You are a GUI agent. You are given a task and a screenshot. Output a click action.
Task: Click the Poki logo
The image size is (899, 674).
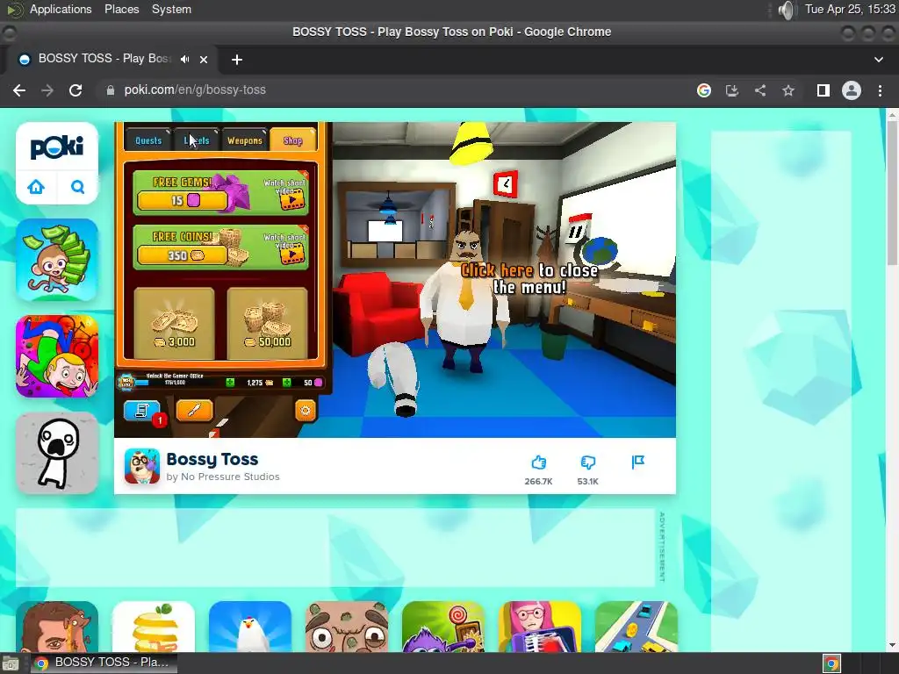(x=57, y=147)
